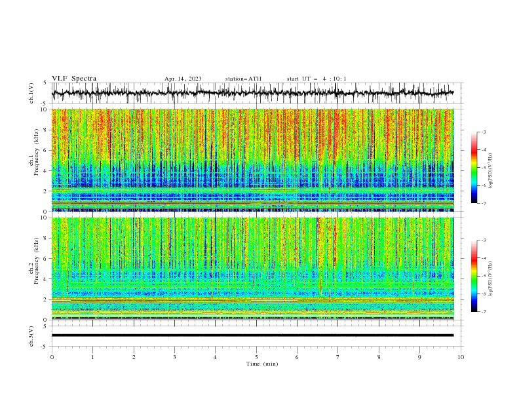Select the ch.1 "Frequency (kHz)" axis label
Screen dimensions: 519x401
click(x=36, y=152)
